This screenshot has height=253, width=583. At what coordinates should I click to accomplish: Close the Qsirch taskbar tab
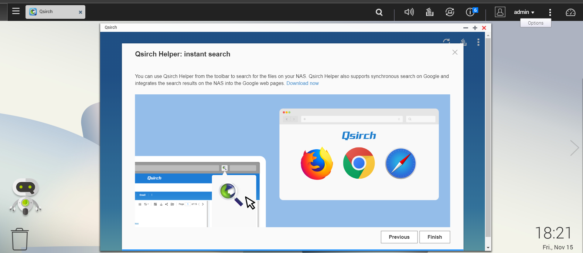tap(80, 12)
